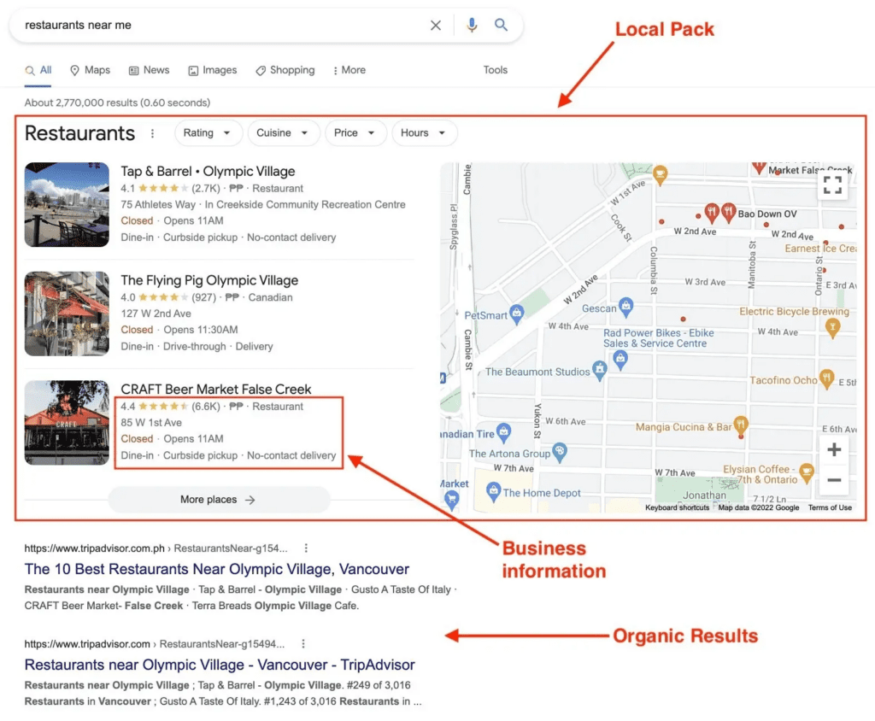Open the three-dot menu beside Restaurants heading

click(x=152, y=134)
